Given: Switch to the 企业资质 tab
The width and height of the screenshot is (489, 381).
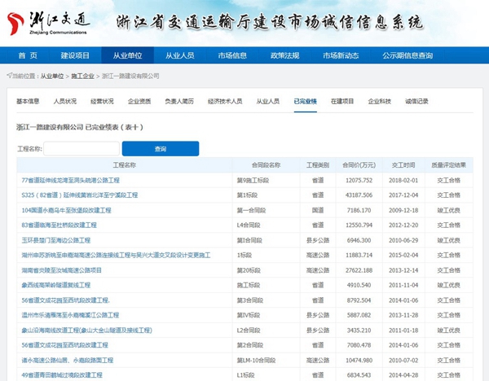Looking at the screenshot, I should click(139, 101).
